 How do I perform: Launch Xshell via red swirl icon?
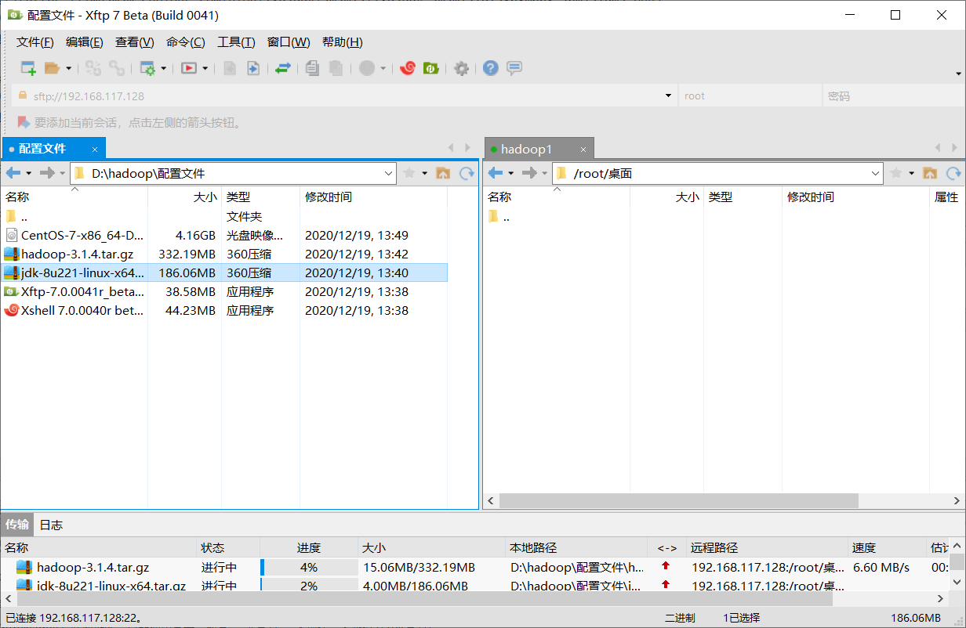click(407, 68)
